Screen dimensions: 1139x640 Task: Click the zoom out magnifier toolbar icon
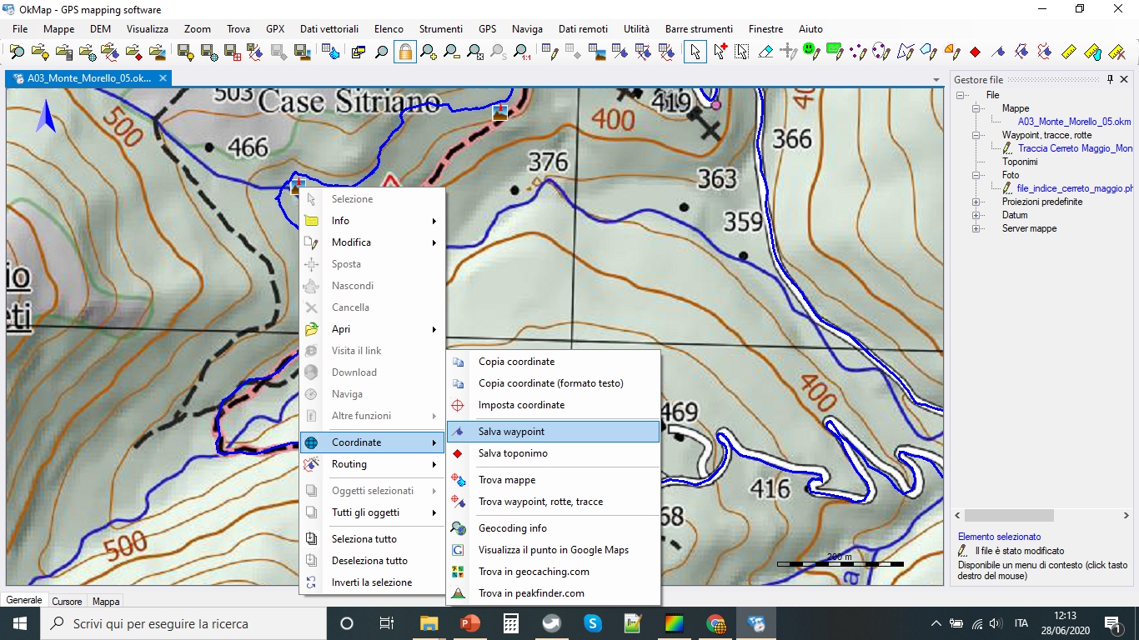(452, 52)
